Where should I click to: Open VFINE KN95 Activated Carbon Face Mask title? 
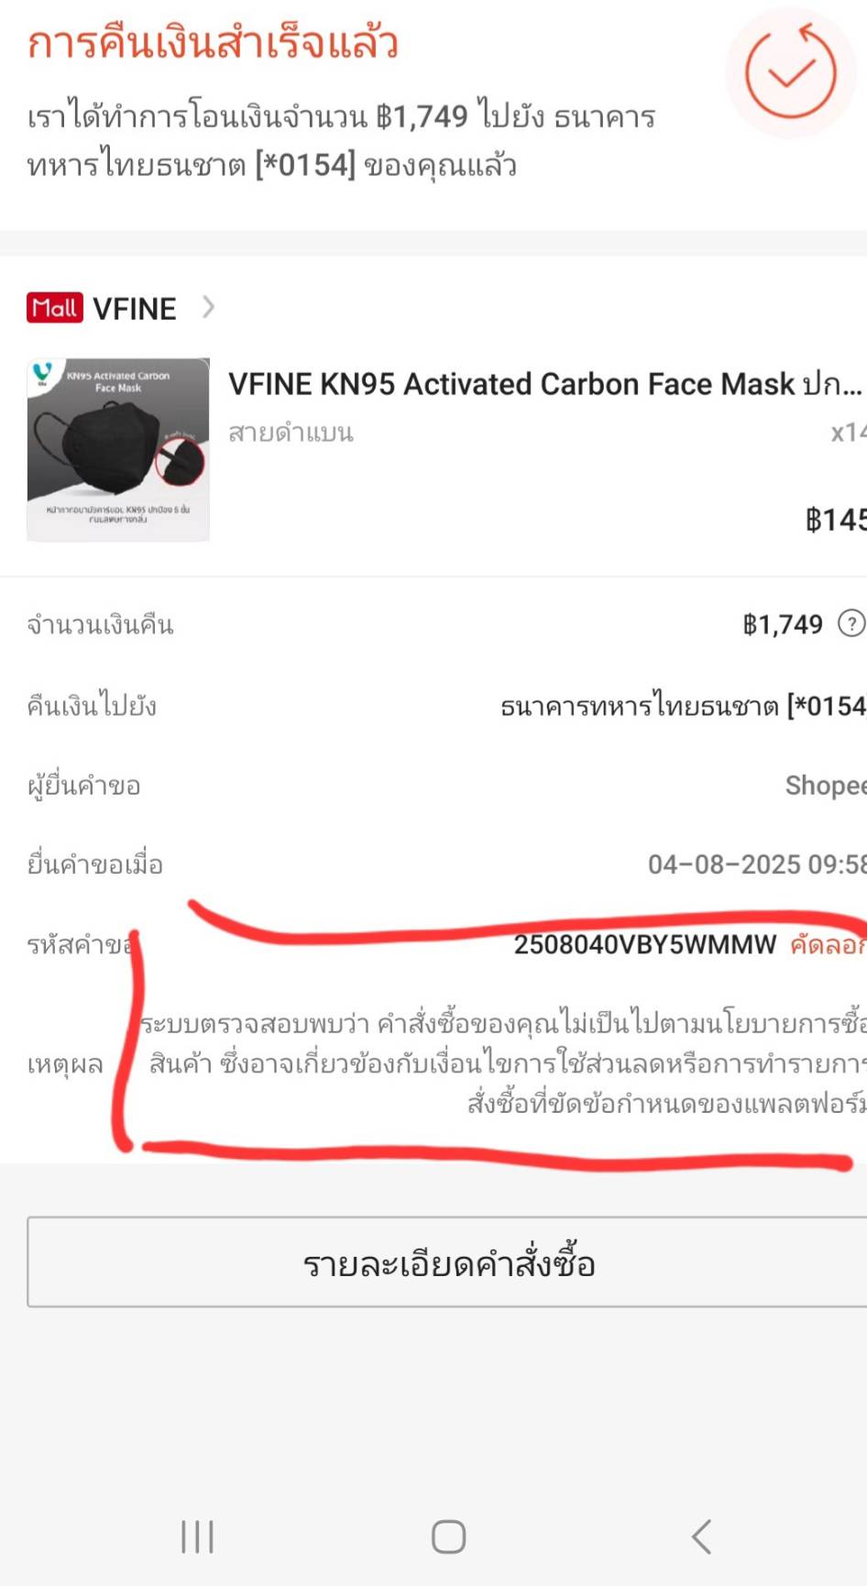545,384
